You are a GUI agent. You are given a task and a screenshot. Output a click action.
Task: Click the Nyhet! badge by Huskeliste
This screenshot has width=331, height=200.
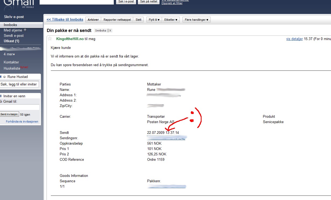24,67
